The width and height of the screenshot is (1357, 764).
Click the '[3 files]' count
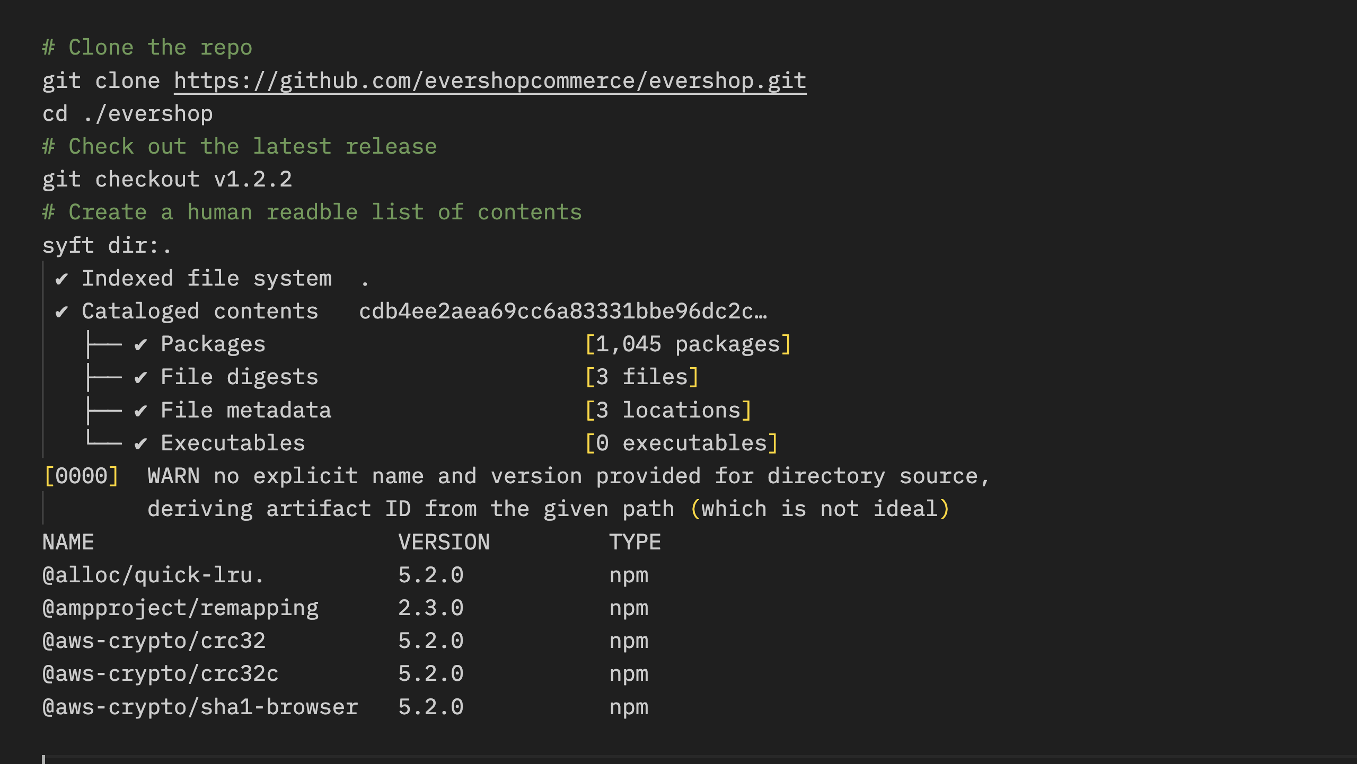coord(642,377)
